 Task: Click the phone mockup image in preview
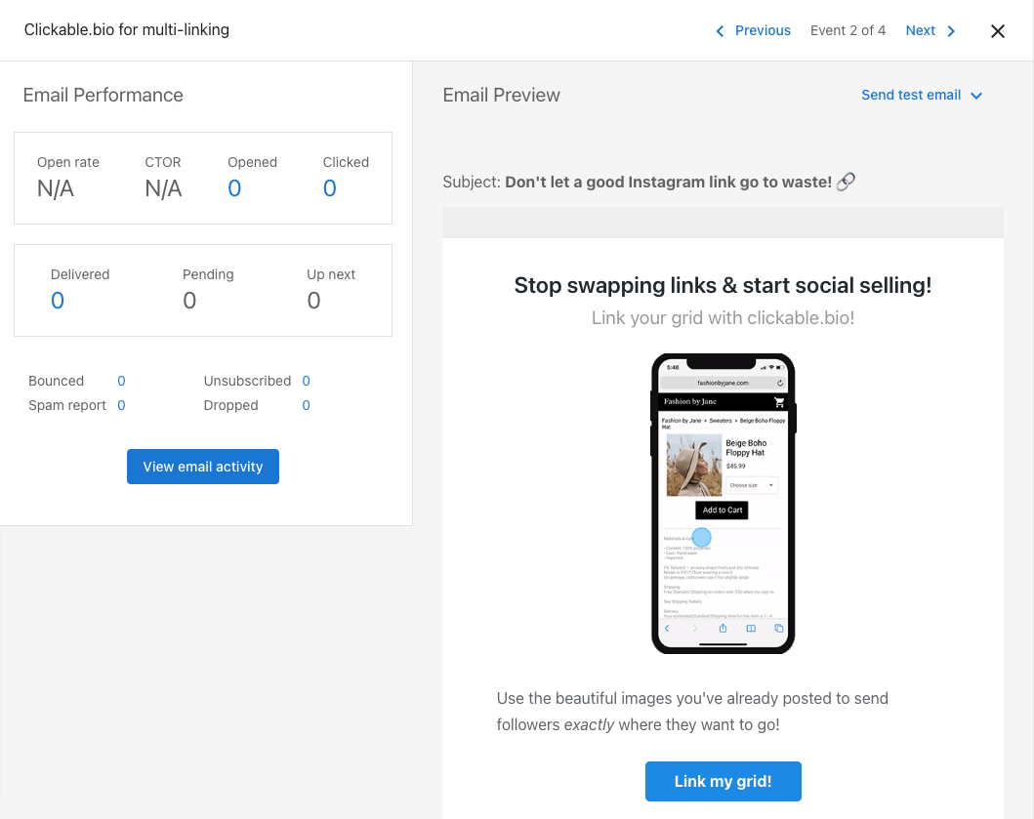723,504
